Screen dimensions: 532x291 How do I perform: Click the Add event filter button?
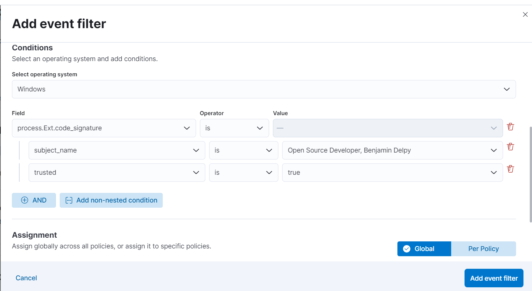[493, 278]
